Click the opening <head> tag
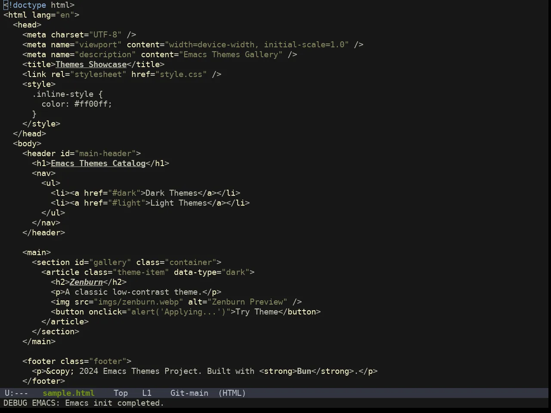The height and width of the screenshot is (413, 551). coord(27,25)
